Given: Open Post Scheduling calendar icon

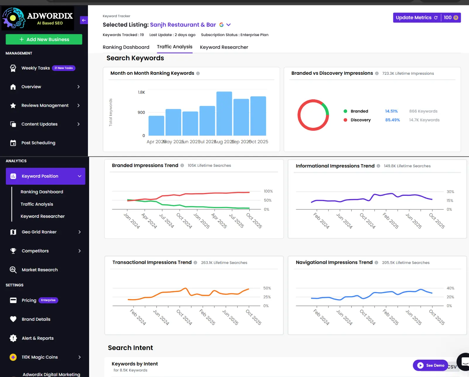Looking at the screenshot, I should [x=13, y=143].
